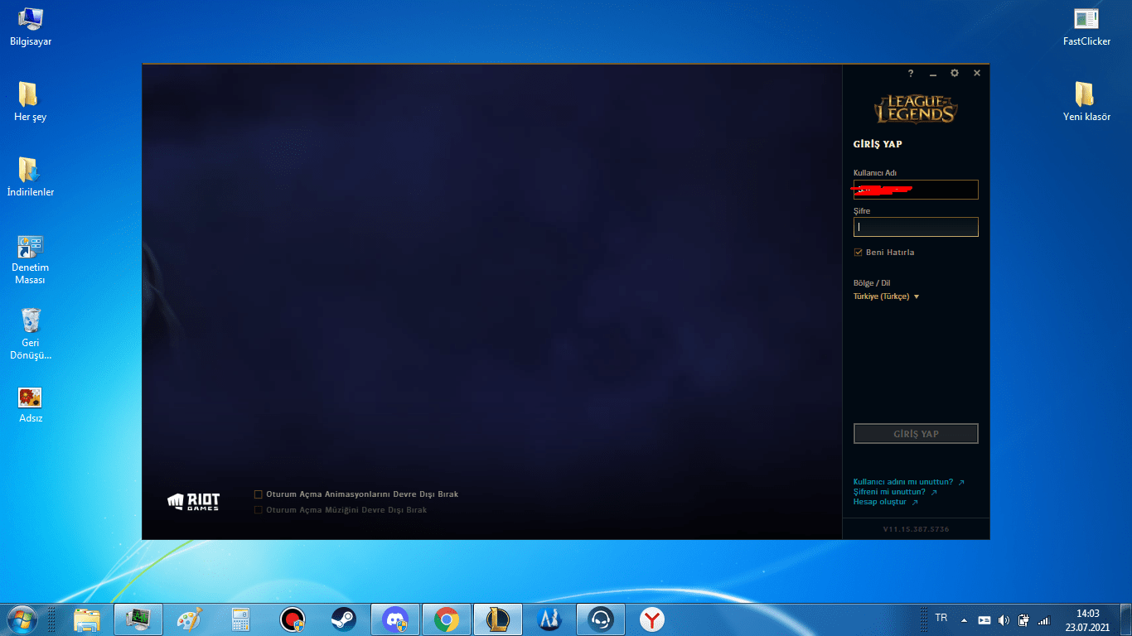Open network signal tray icon
This screenshot has width=1132, height=636.
pyautogui.click(x=1044, y=620)
